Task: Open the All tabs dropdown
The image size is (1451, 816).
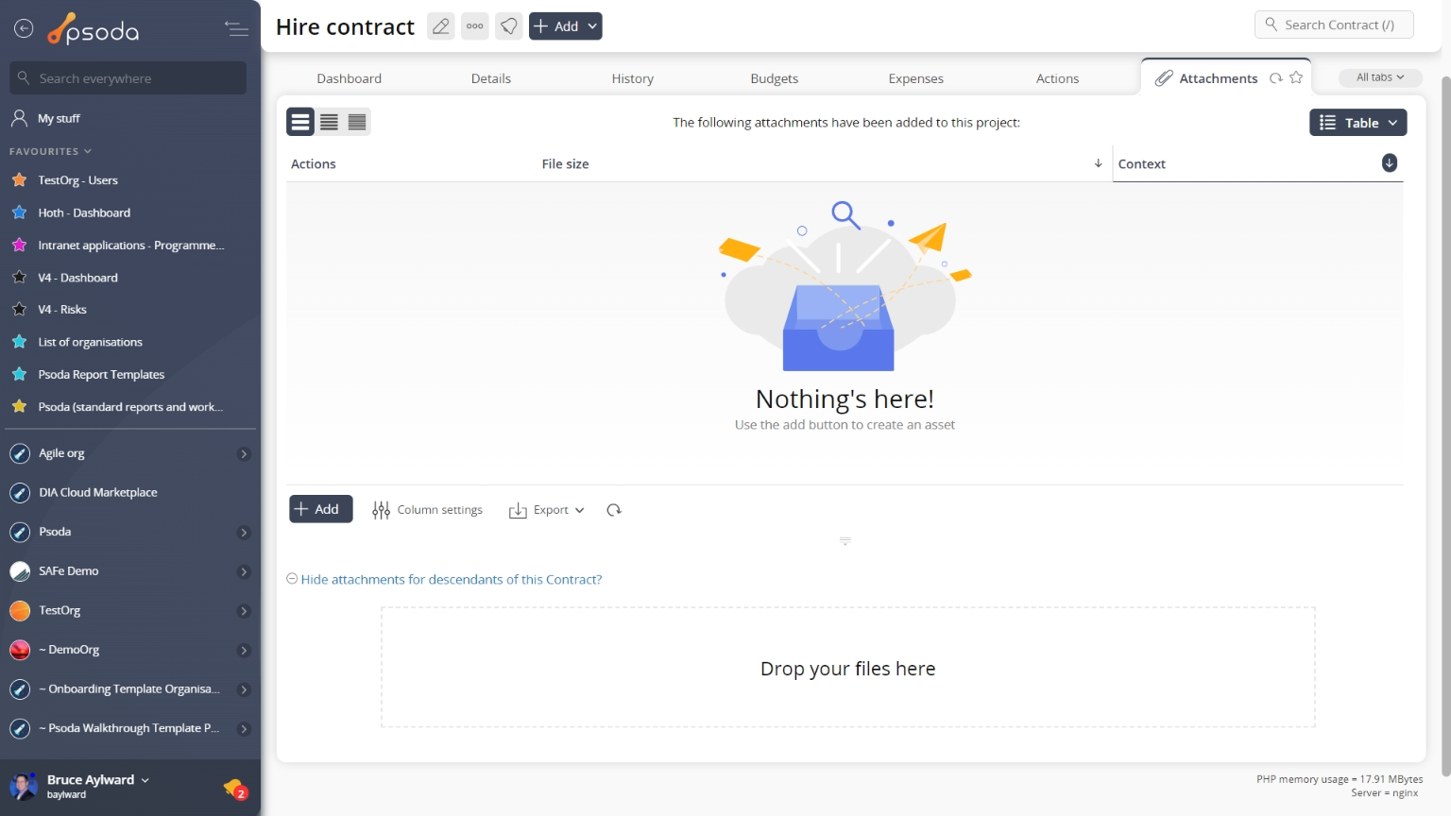Action: coord(1380,77)
